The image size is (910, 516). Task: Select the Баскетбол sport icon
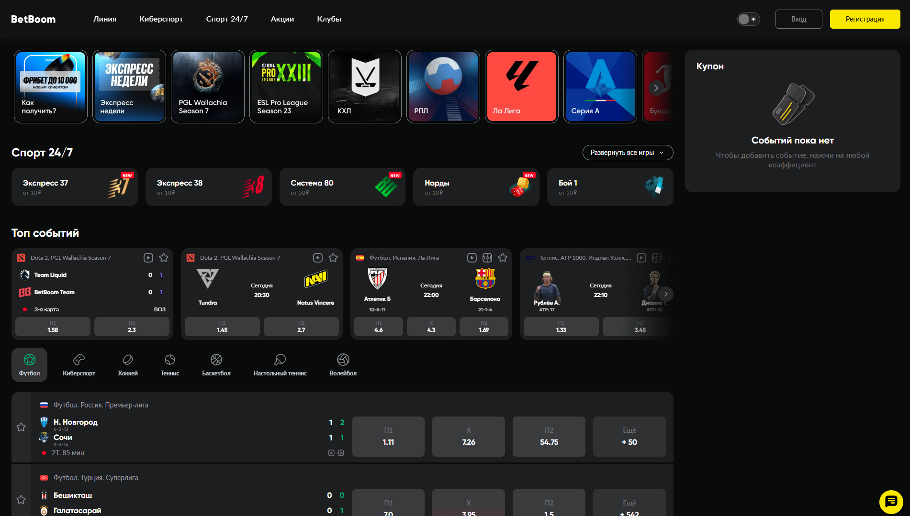pos(216,365)
